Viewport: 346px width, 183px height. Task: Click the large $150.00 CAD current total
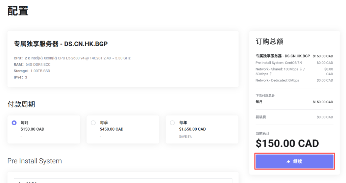(x=287, y=143)
